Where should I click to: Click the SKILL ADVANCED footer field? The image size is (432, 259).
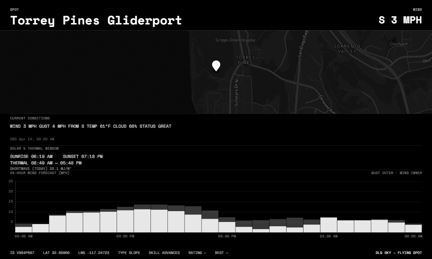tap(164, 253)
